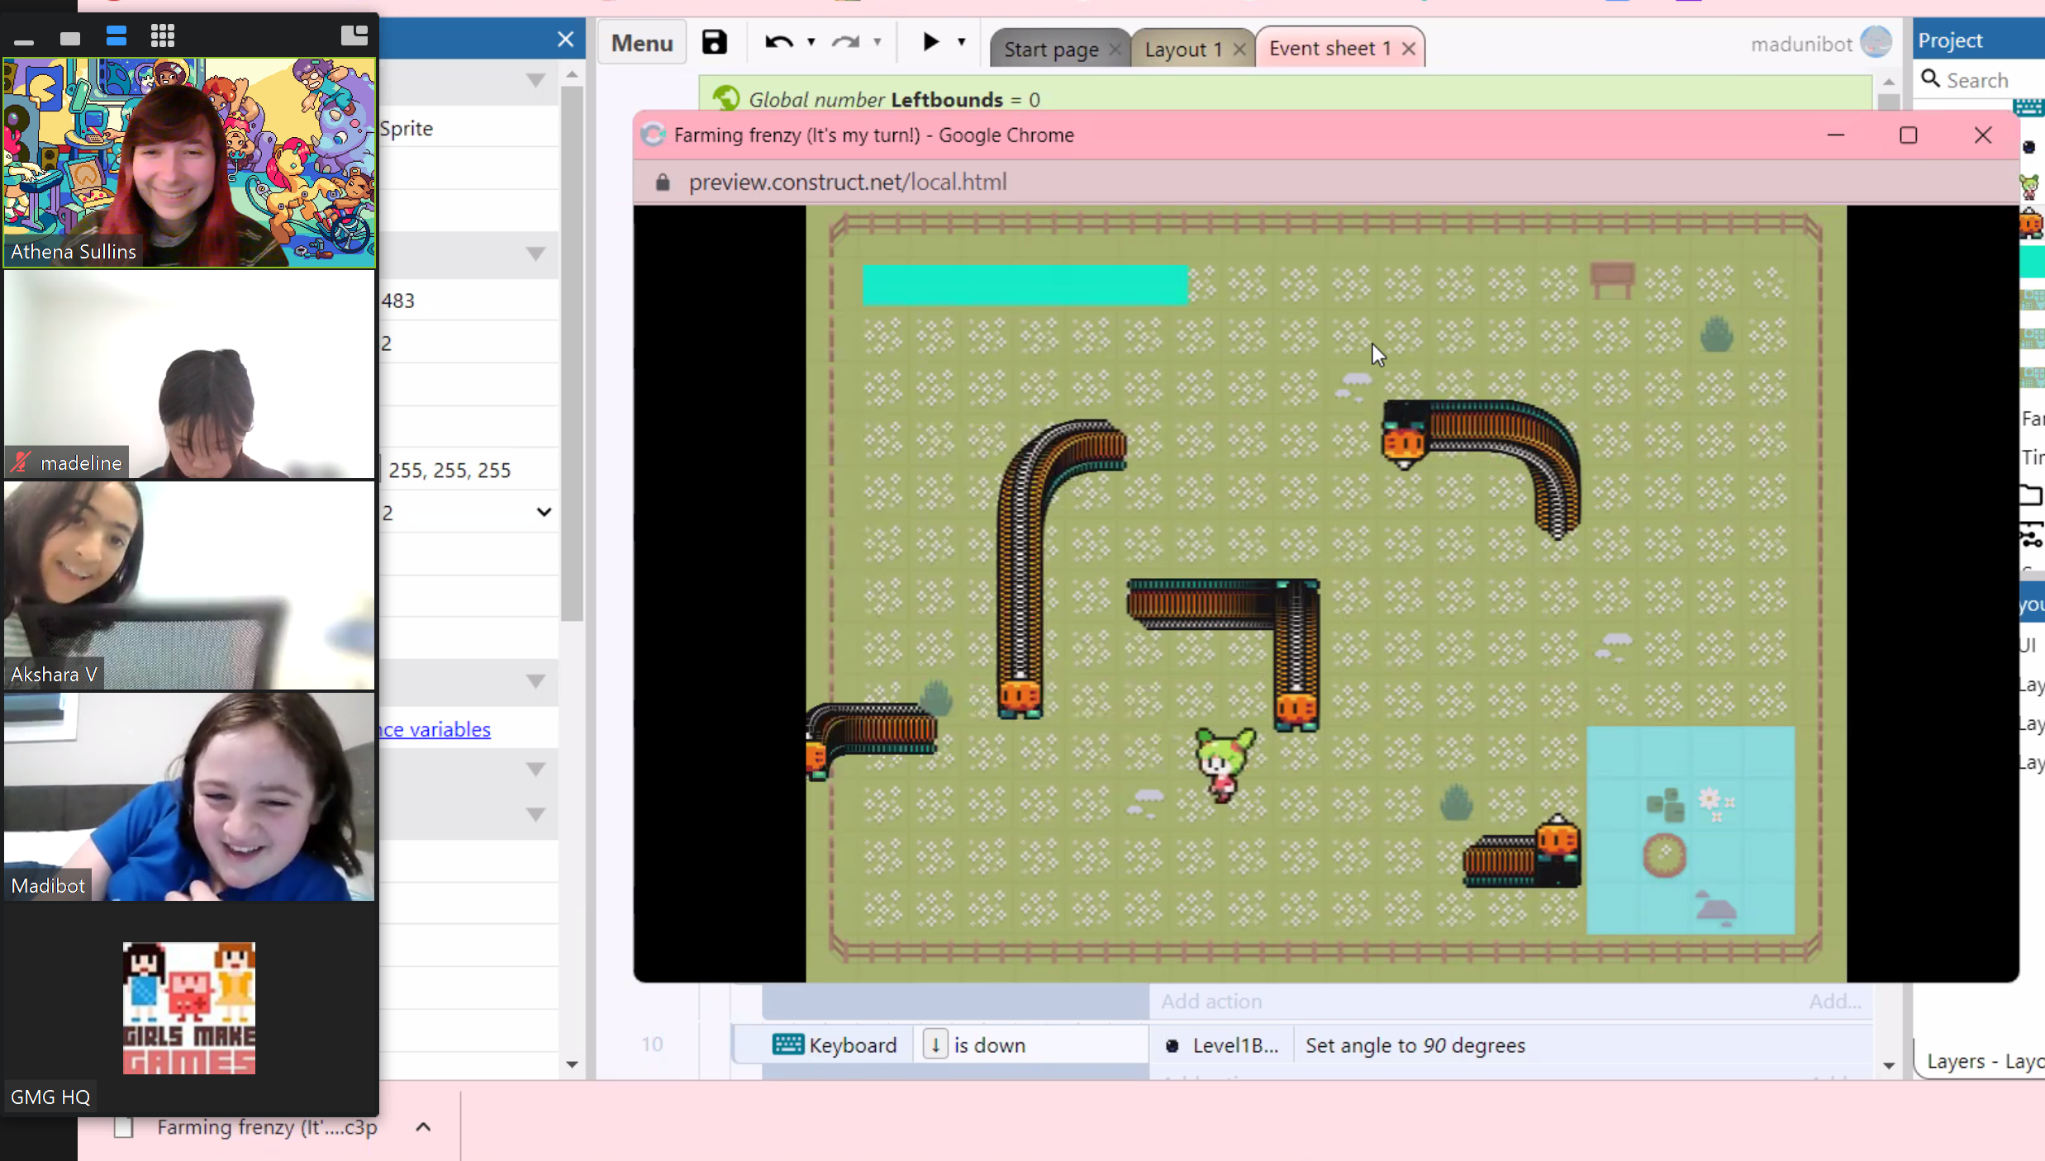Click the Undo arrow icon

778,42
